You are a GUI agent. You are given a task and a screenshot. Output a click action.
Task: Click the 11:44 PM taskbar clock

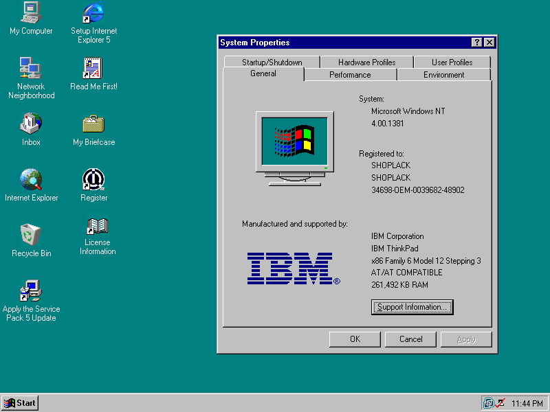527,404
